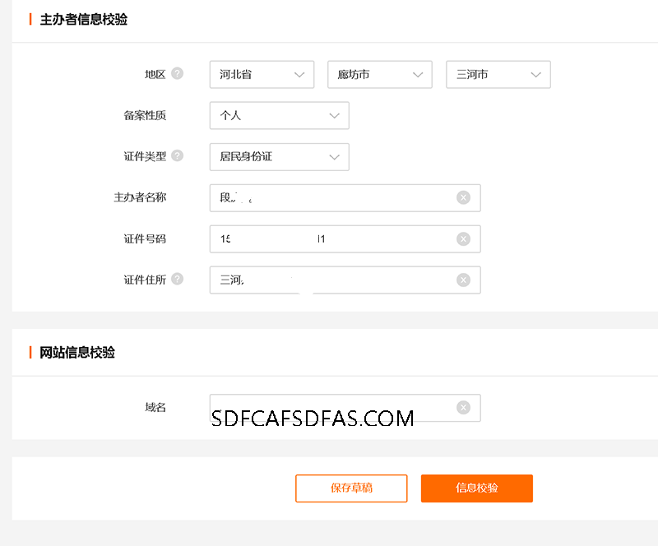The height and width of the screenshot is (546, 658).
Task: Click the 网站信息校验 section heading
Action: (77, 353)
